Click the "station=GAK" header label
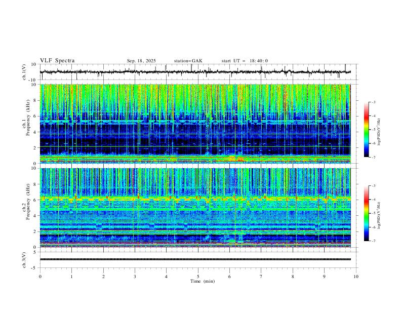Image resolution: width=401 pixels, height=310 pixels. click(188, 61)
